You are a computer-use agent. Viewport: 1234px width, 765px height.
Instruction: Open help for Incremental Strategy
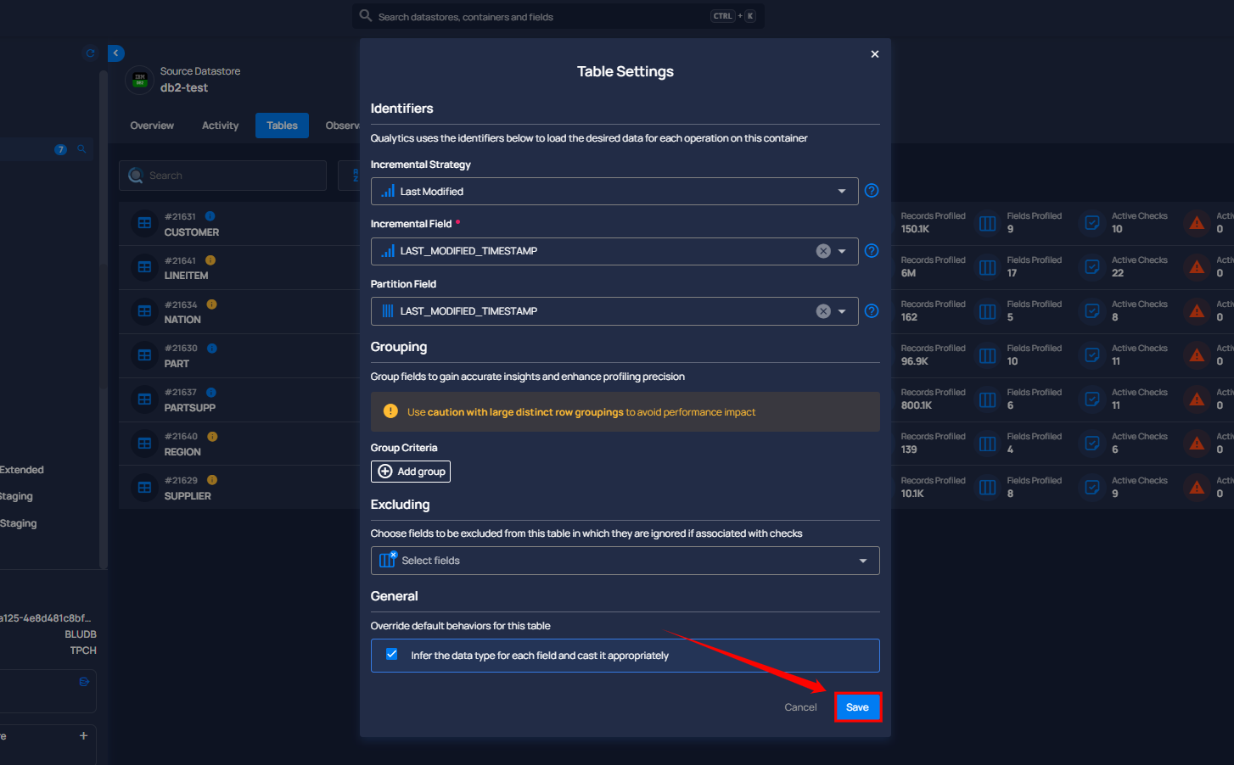872,191
